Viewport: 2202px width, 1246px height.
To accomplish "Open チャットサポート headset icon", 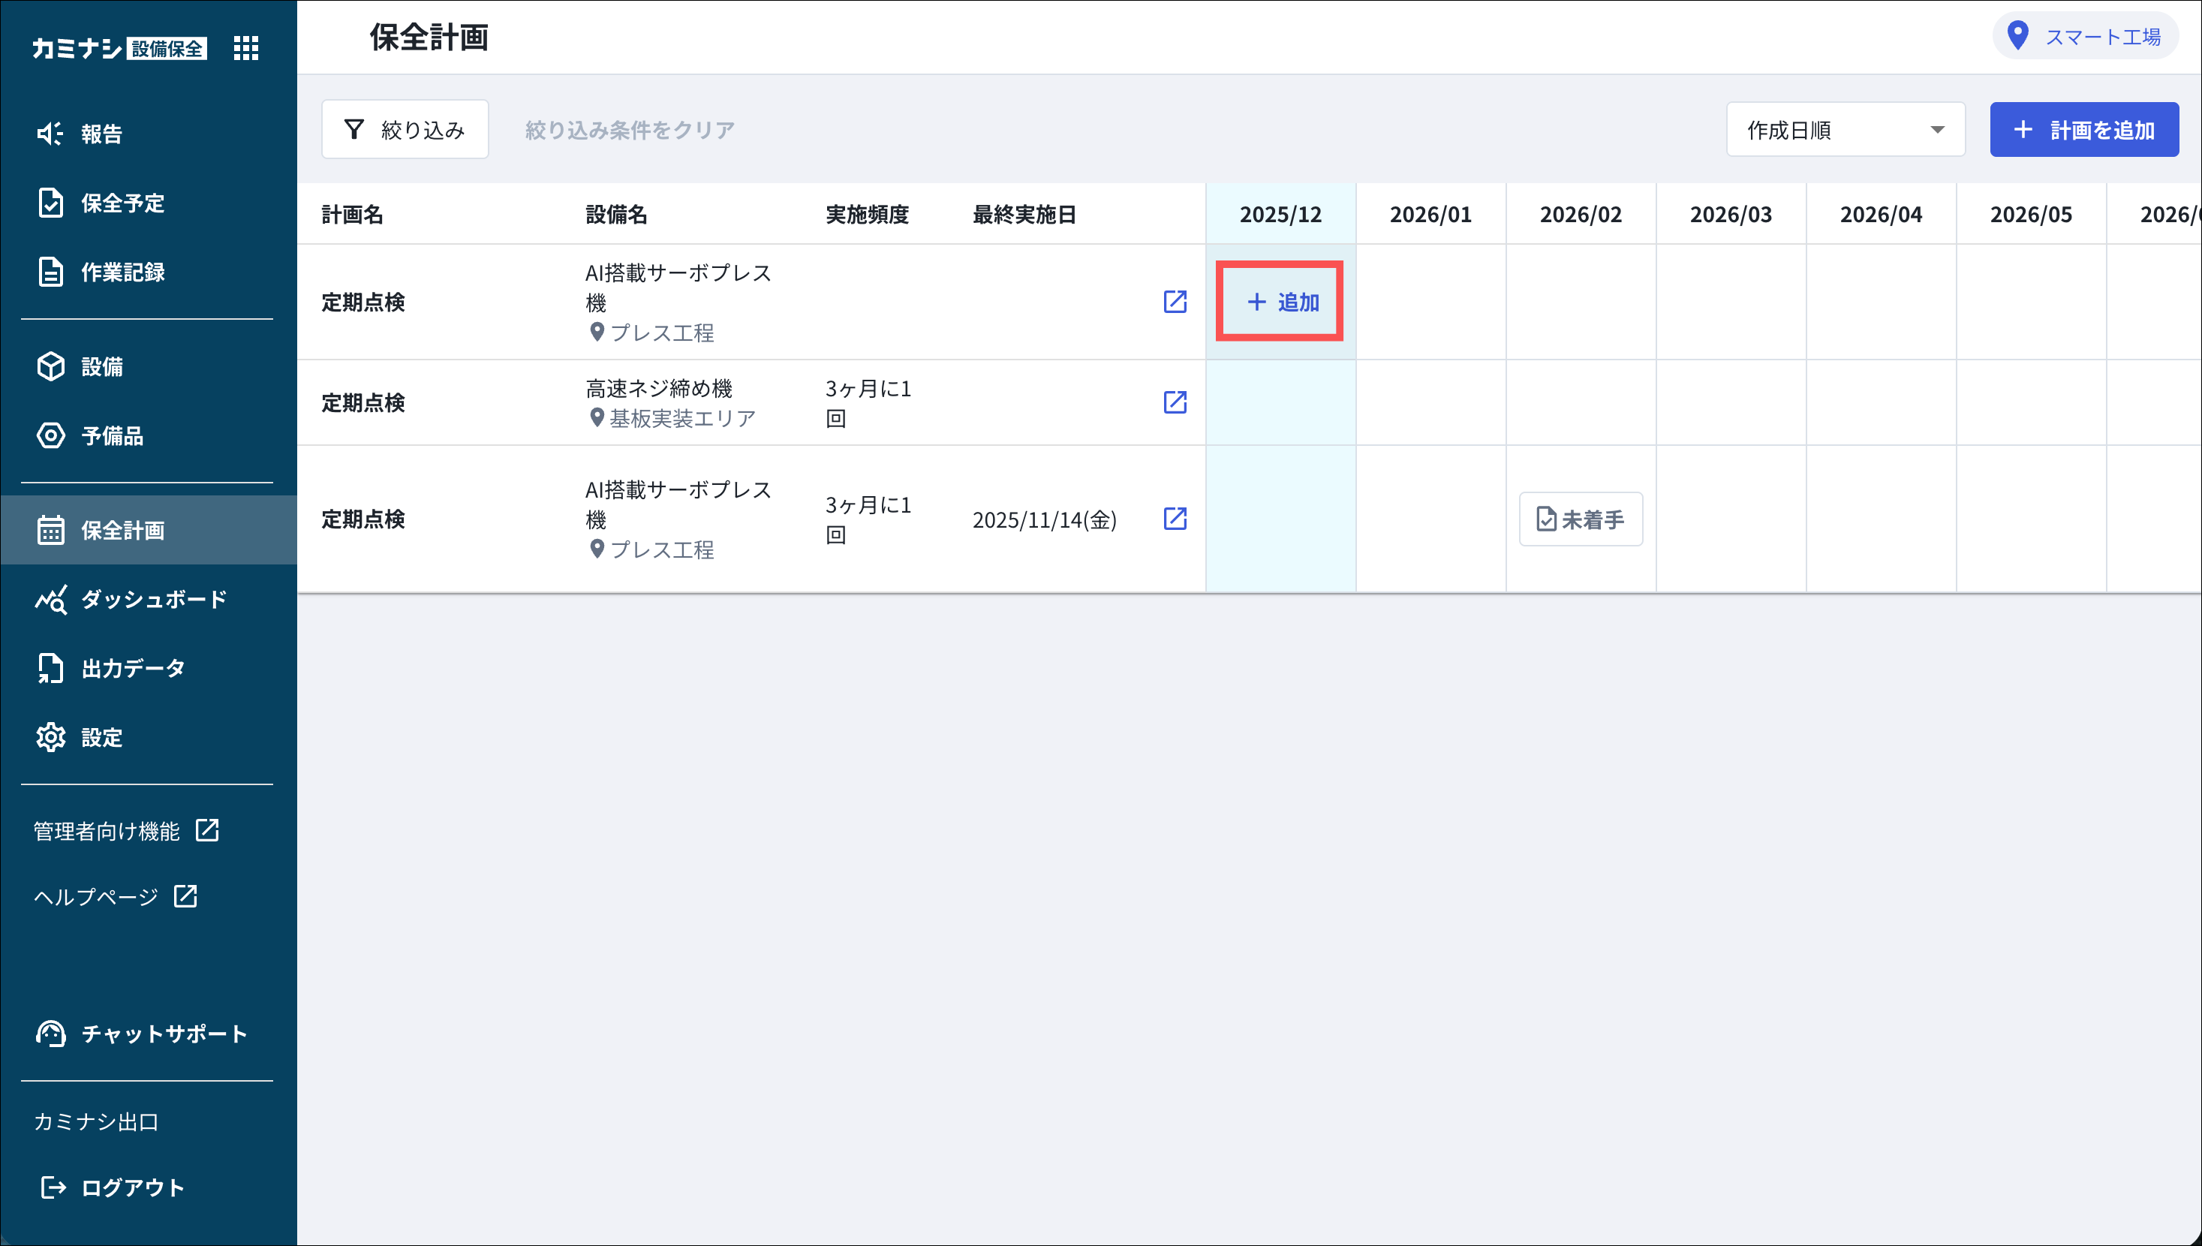I will (50, 1034).
